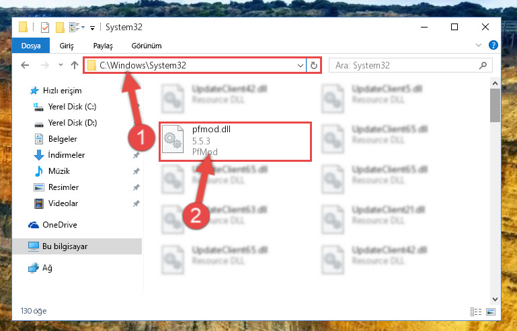The width and height of the screenshot is (517, 331).
Task: Click the Properties quick access icon
Action: click(45, 28)
